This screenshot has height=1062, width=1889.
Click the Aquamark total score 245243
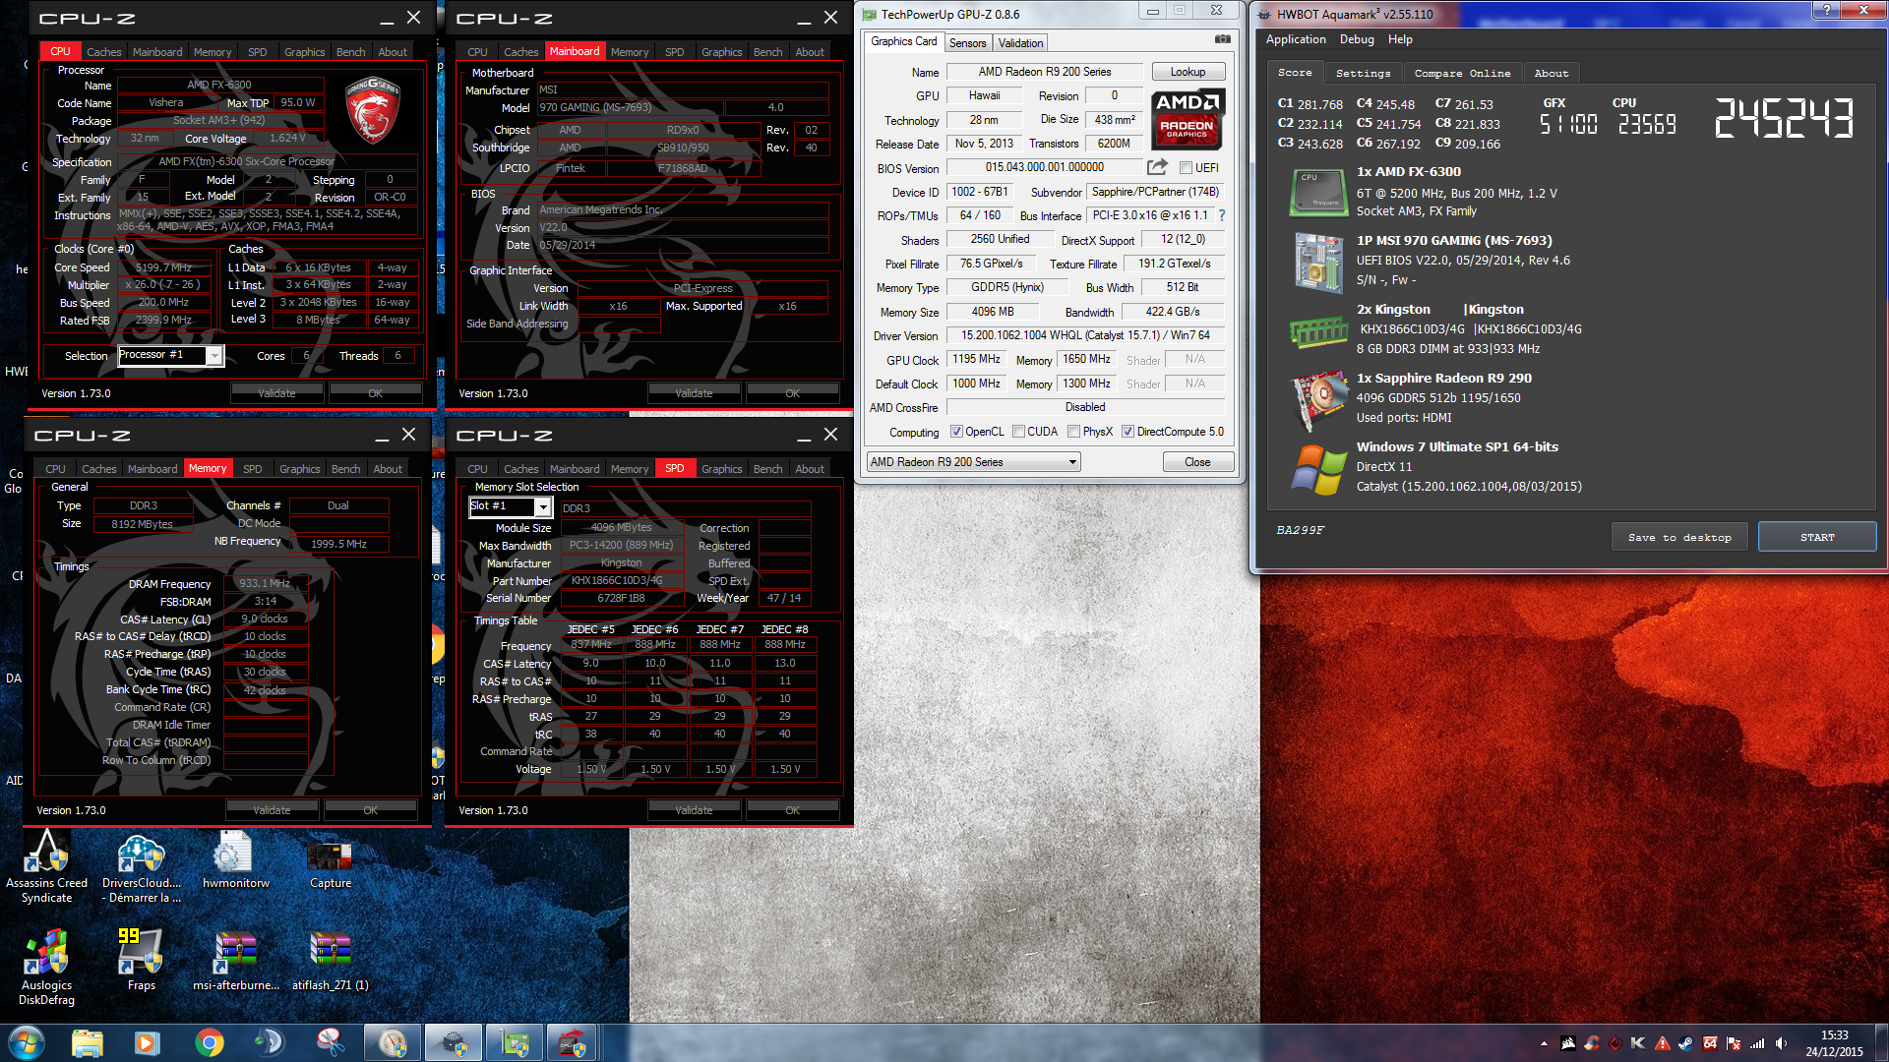[x=1784, y=118]
